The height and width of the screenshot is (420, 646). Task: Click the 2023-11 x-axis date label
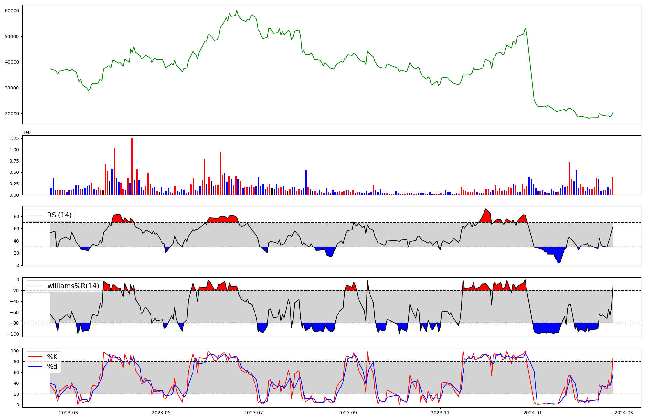tap(440, 413)
